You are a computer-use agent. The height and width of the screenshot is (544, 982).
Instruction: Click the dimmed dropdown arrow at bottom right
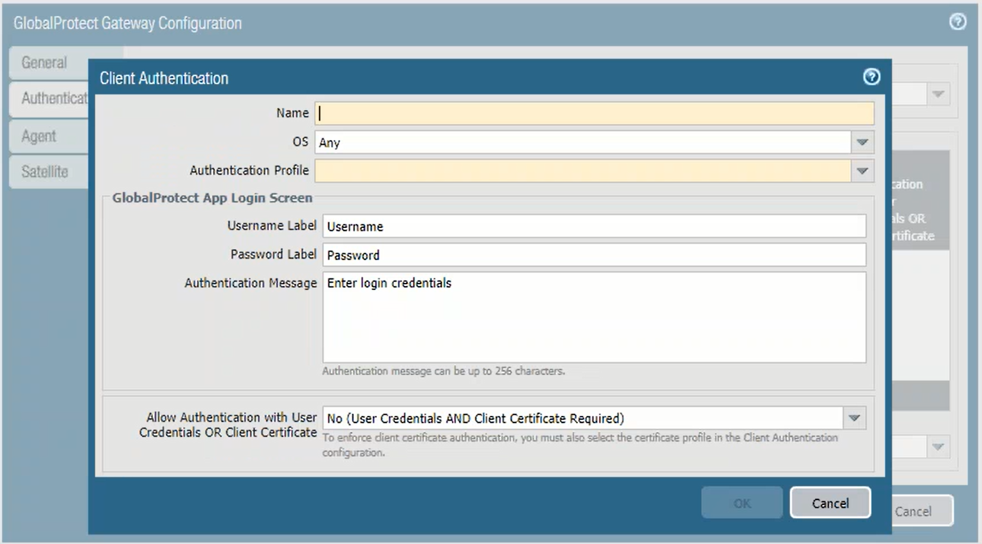938,447
